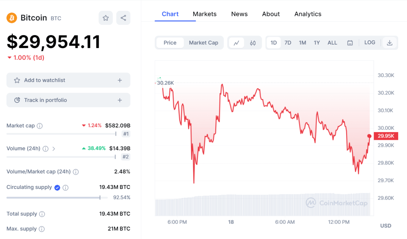The image size is (407, 239).
Task: Toggle chart to Price view
Action: (x=170, y=43)
